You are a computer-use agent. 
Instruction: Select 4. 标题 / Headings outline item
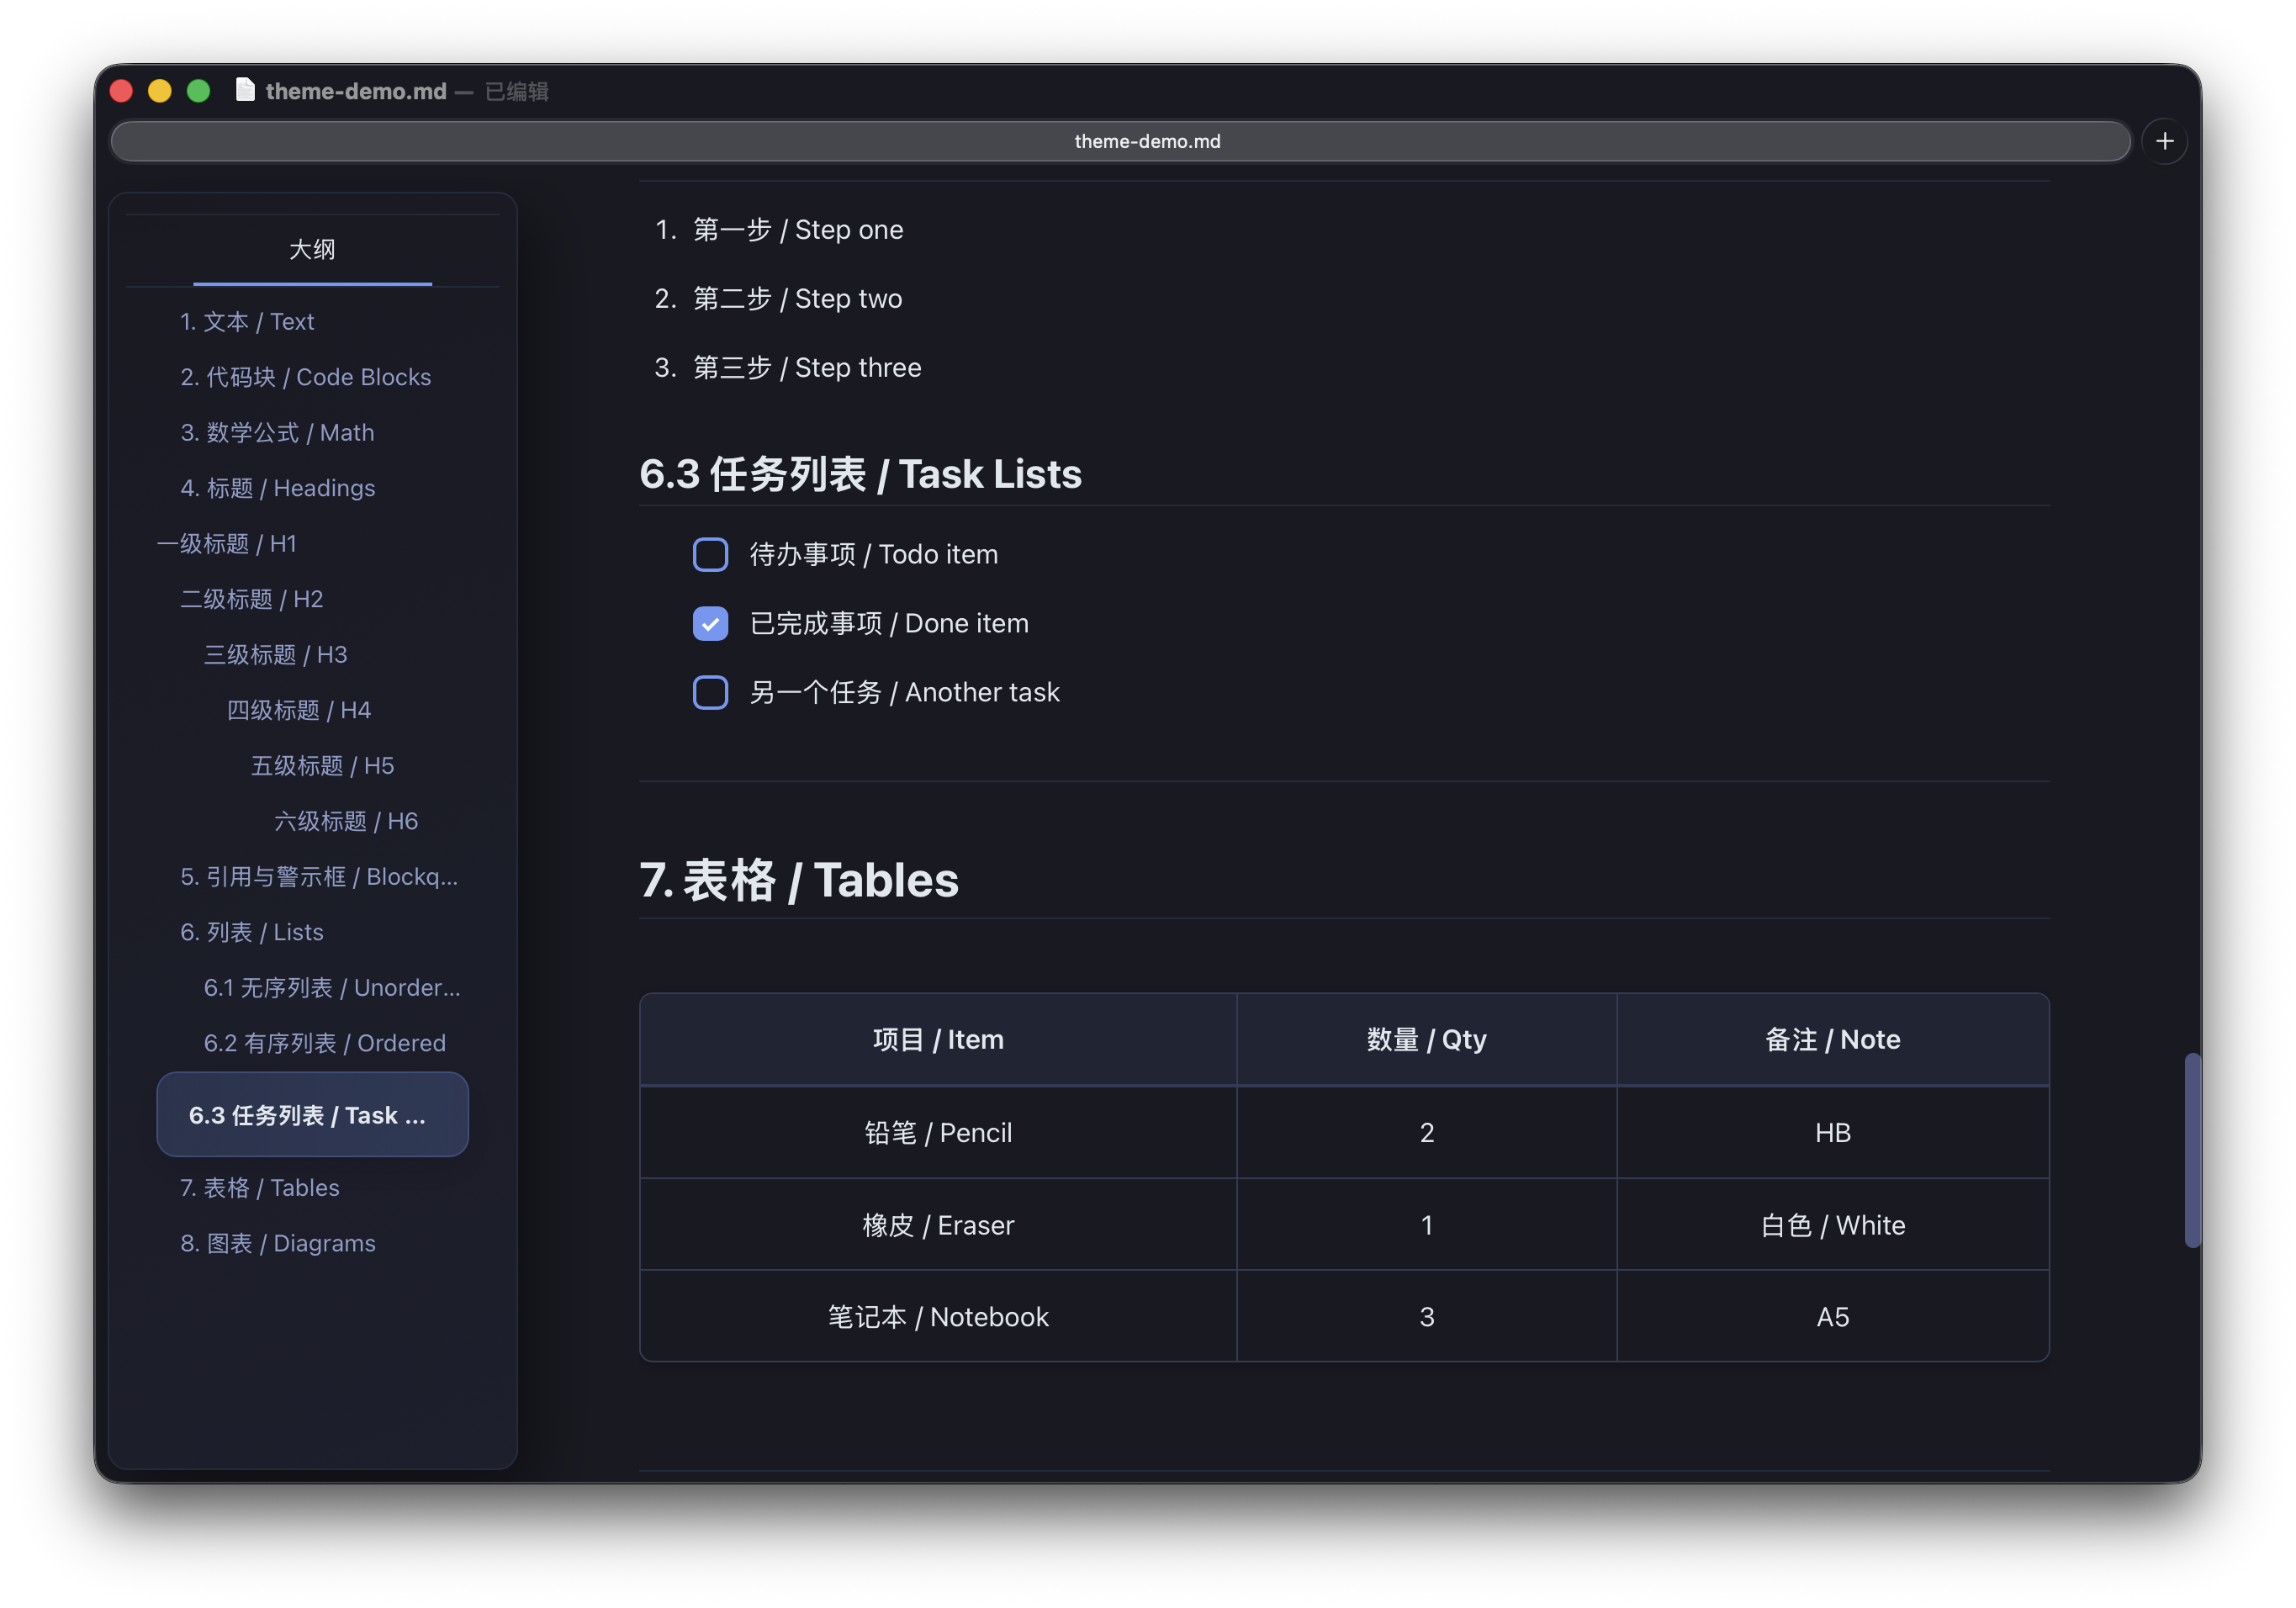(x=277, y=488)
